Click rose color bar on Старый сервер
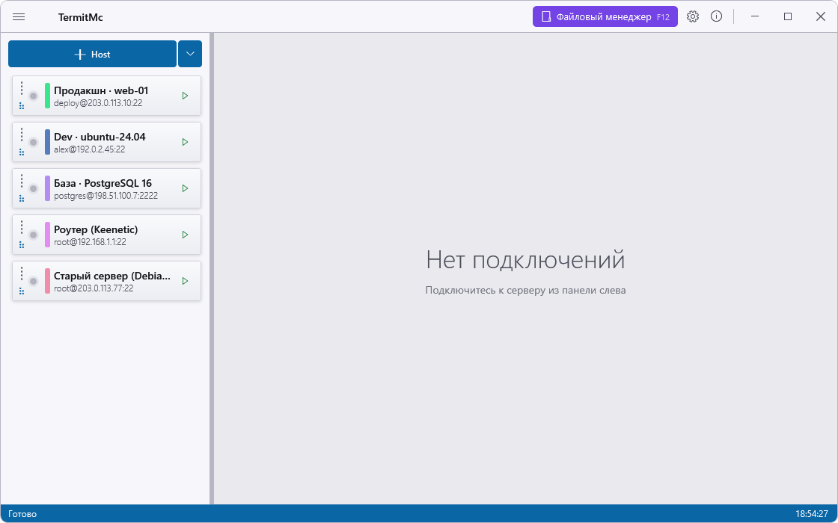838x523 pixels. coord(48,281)
